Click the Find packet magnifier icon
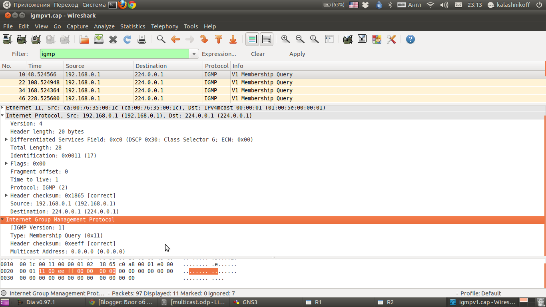 (x=161, y=39)
